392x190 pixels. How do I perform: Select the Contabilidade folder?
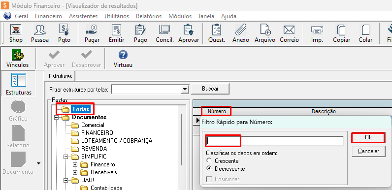point(106,188)
